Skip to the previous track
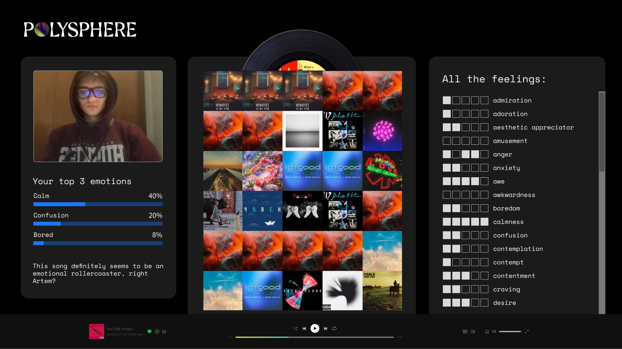The height and width of the screenshot is (349, 622). point(304,328)
